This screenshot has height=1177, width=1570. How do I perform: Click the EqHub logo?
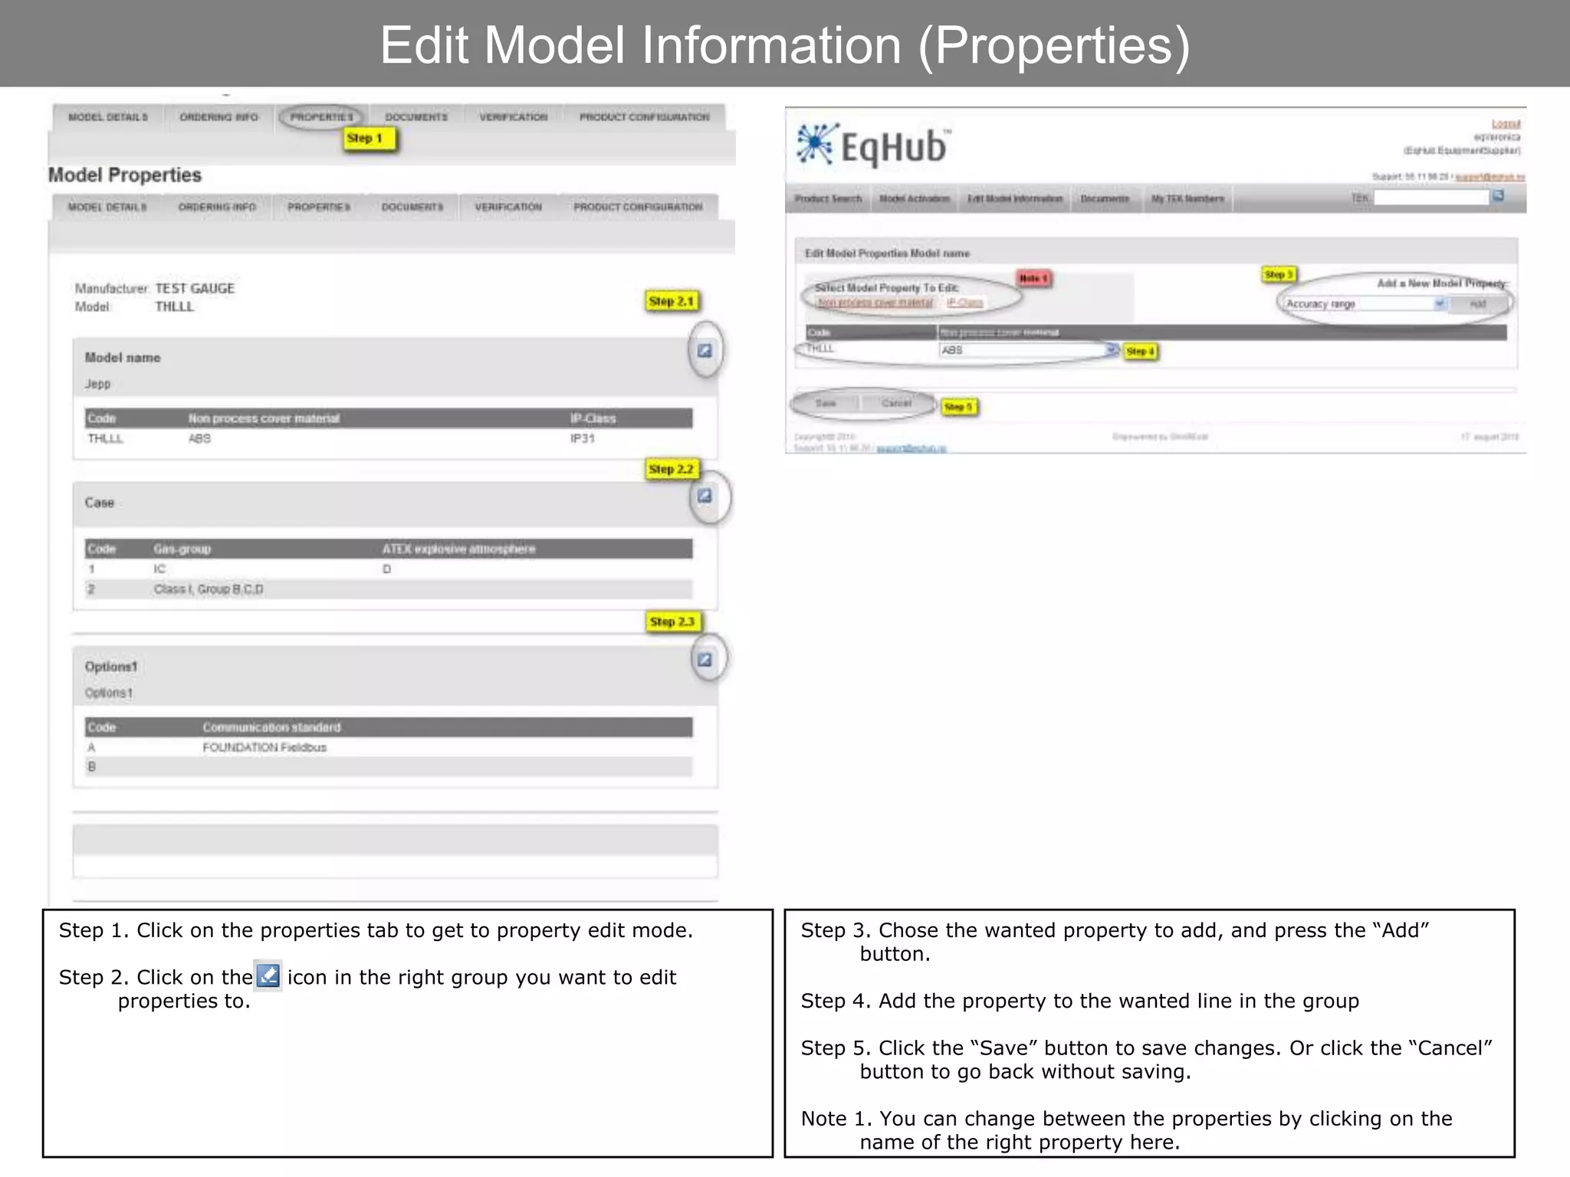pos(872,145)
